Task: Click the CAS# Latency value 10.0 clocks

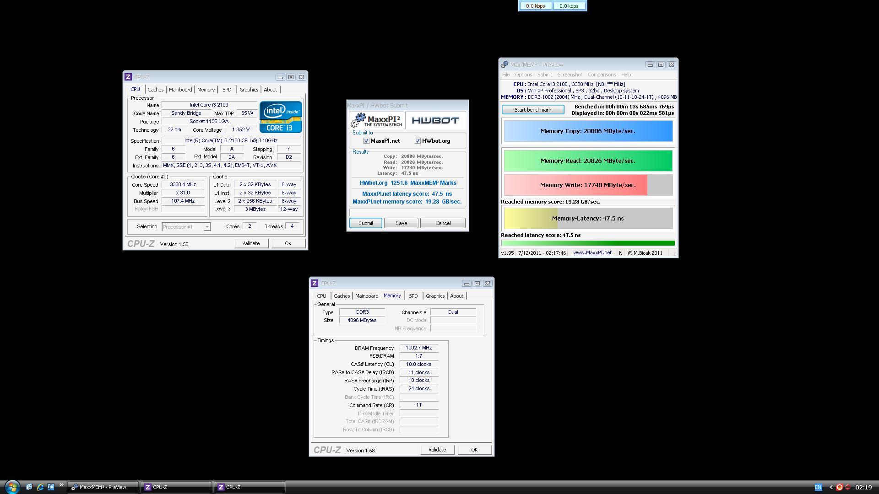Action: pyautogui.click(x=418, y=365)
